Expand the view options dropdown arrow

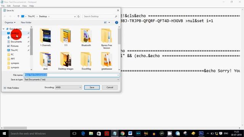(109, 22)
